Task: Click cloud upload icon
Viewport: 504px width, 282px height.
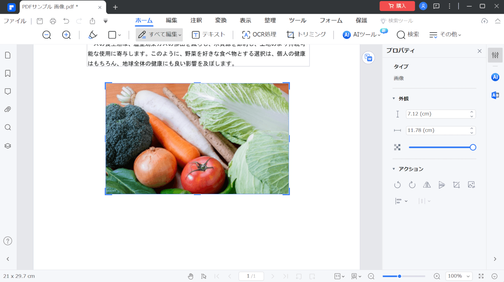Action: [x=485, y=21]
